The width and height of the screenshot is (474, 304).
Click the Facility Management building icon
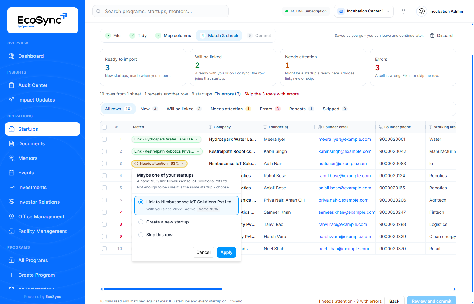(12, 231)
